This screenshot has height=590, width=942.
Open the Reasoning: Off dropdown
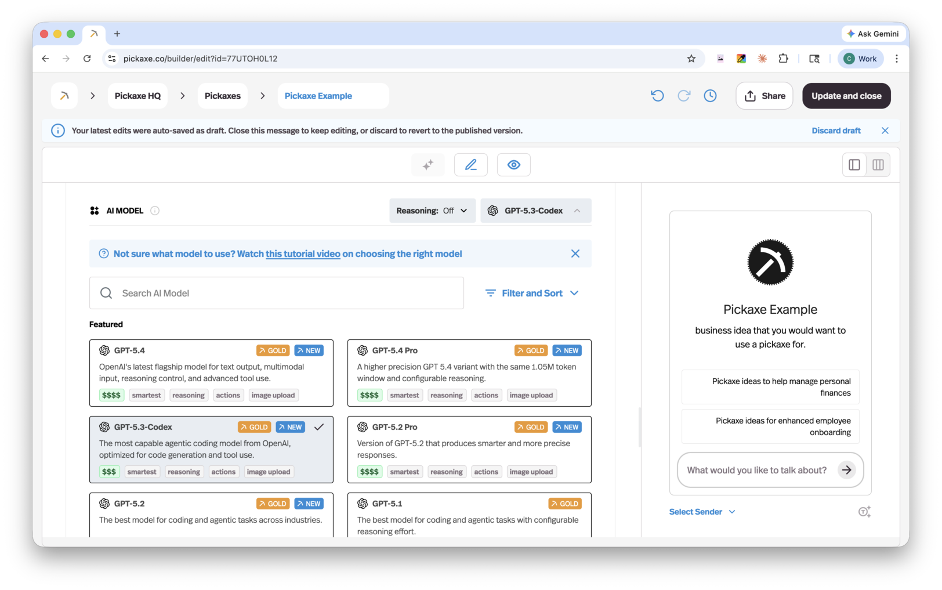(x=432, y=211)
